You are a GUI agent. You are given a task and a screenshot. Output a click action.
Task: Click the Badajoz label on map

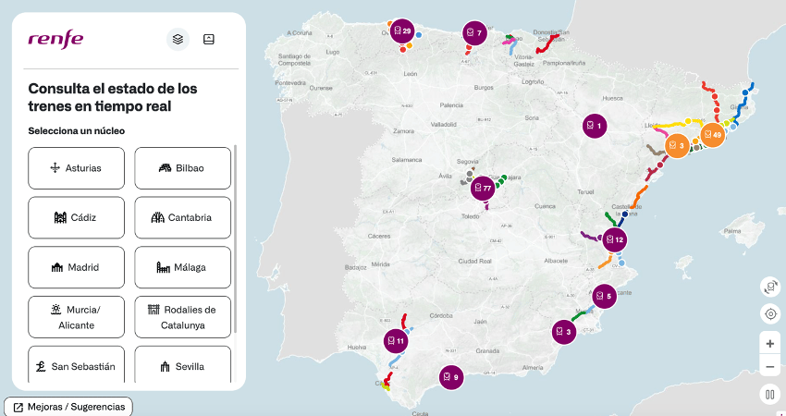pos(355,268)
